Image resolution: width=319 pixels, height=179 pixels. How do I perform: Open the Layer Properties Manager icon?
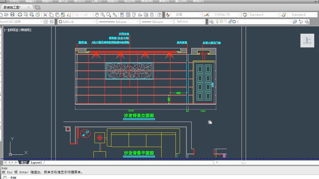pyautogui.click(x=211, y=21)
